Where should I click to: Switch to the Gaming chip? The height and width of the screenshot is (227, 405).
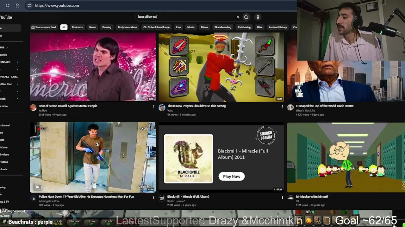[107, 27]
